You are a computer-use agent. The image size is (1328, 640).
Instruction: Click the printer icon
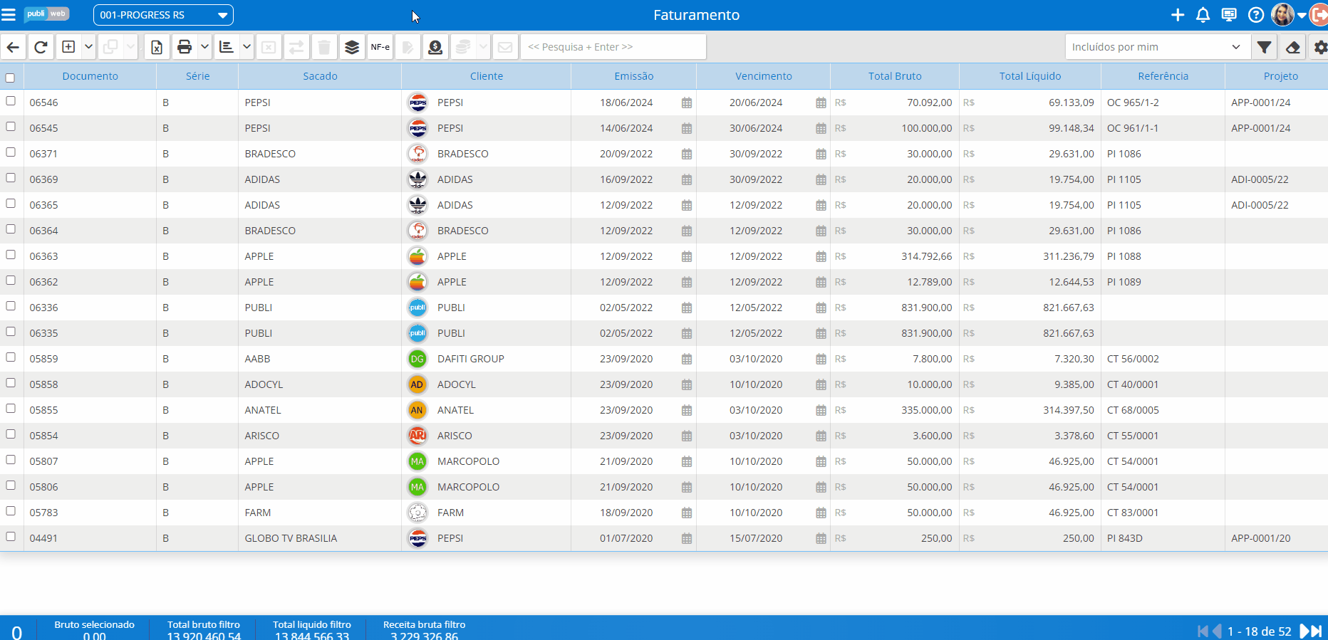click(x=185, y=47)
